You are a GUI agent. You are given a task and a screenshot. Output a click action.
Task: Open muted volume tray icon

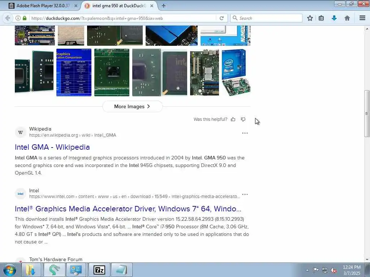334,270
